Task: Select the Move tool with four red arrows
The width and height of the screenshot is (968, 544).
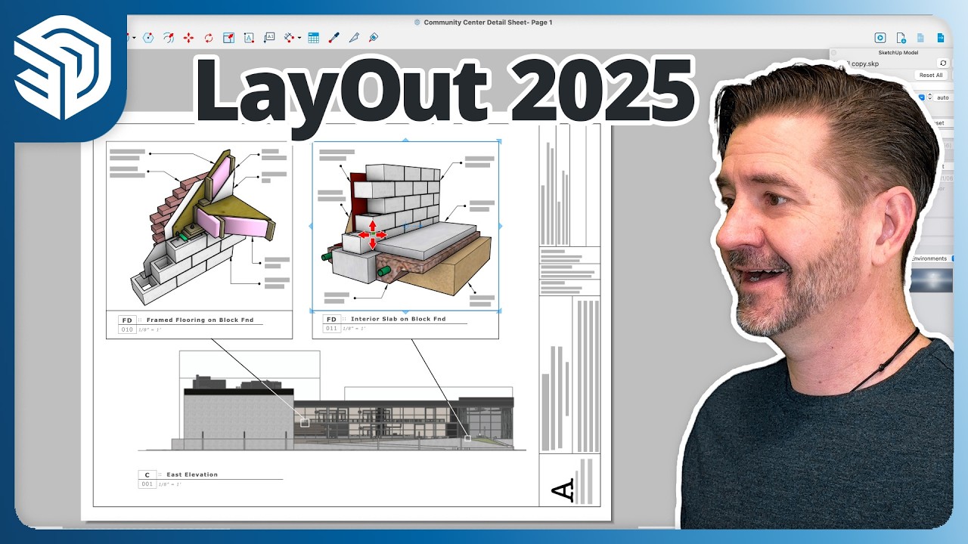Action: (188, 37)
